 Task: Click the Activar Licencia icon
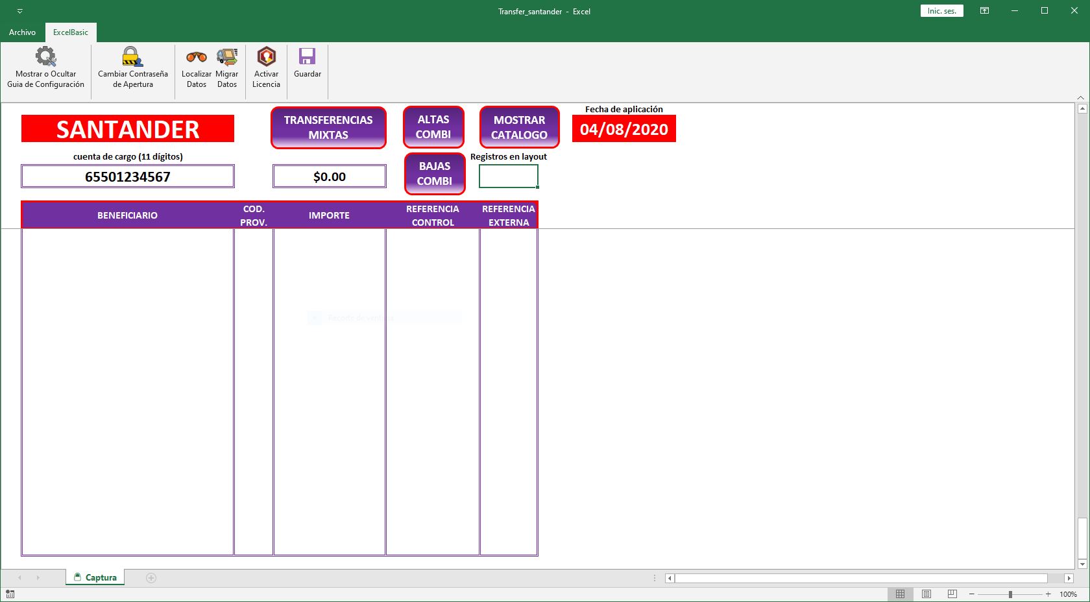[x=266, y=57]
